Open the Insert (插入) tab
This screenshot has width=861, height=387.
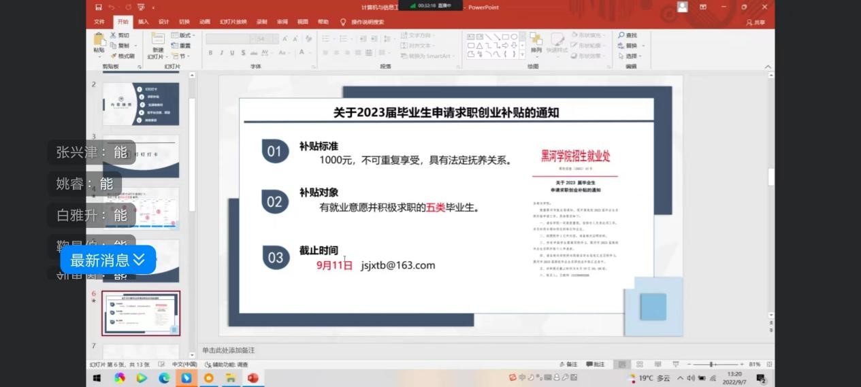(x=143, y=22)
